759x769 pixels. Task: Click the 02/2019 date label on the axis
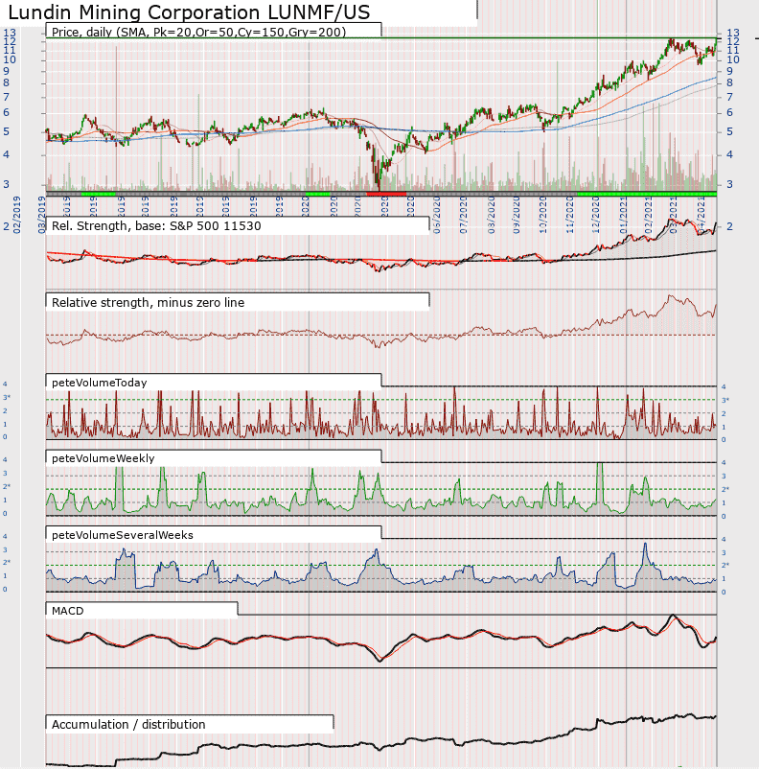pyautogui.click(x=17, y=215)
